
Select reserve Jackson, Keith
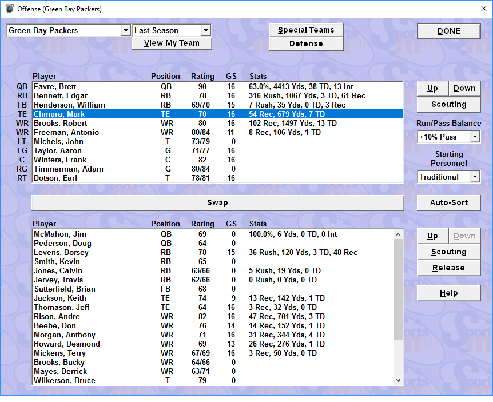coord(213,298)
